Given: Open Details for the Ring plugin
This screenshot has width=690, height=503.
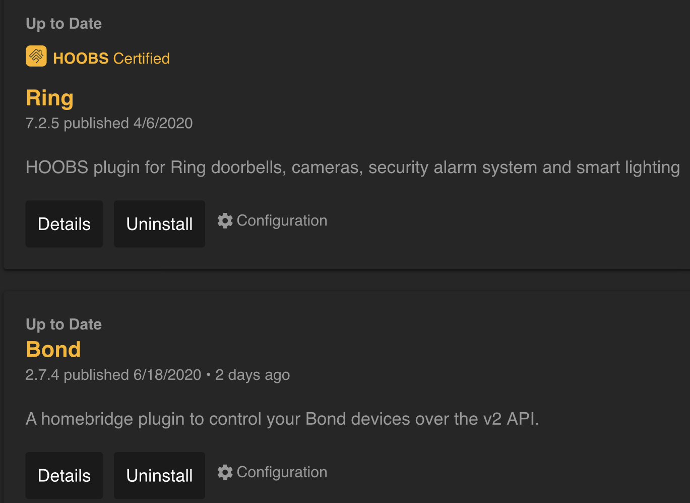Looking at the screenshot, I should [64, 224].
